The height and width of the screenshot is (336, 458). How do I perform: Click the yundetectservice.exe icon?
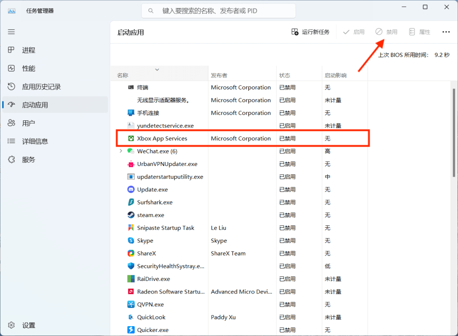coord(131,126)
